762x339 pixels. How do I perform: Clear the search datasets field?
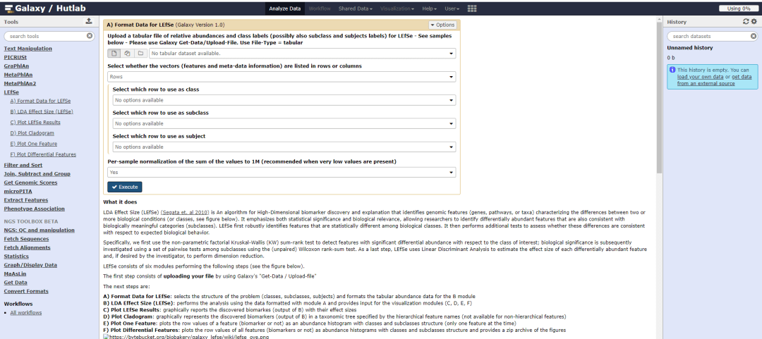(753, 36)
